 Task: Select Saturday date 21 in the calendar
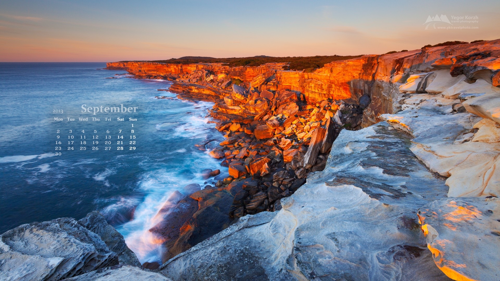120,143
